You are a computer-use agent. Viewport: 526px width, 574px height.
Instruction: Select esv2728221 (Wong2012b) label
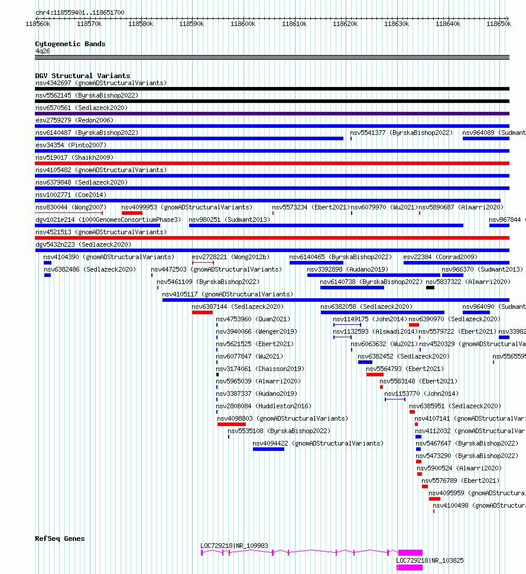pyautogui.click(x=230, y=257)
